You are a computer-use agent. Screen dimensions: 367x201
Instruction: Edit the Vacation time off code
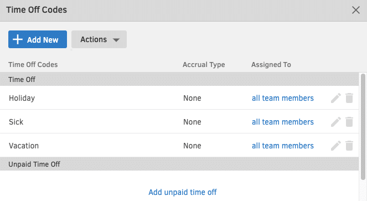(x=336, y=146)
